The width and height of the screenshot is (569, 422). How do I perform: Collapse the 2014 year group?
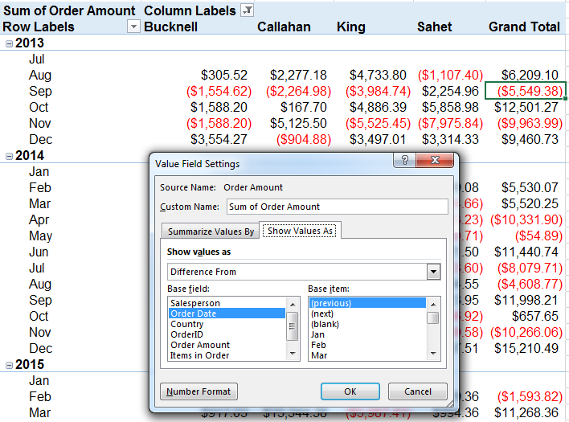click(x=9, y=156)
